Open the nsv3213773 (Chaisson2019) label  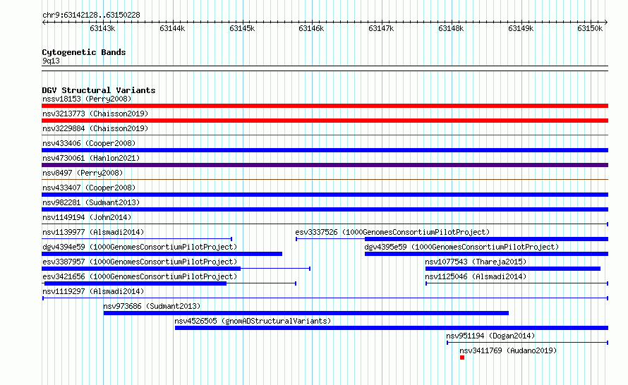click(95, 114)
